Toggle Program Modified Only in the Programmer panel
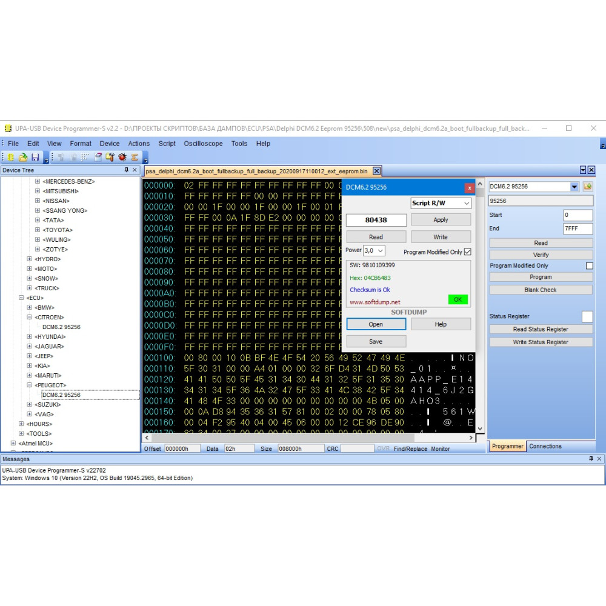606x606 pixels. (x=590, y=266)
